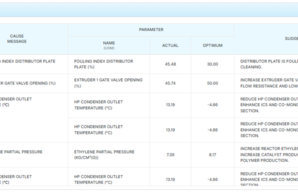This screenshot has width=298, height=192.
Task: Click 13.19 in the row below EXTRUDER
Action: click(170, 105)
